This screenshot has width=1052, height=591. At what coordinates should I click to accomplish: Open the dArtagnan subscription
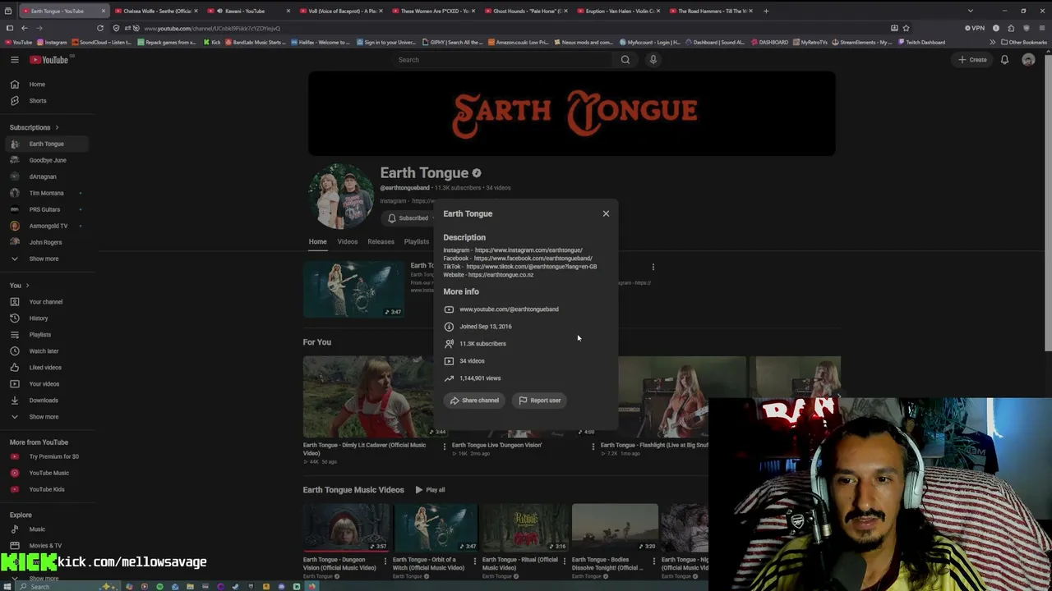coord(46,176)
